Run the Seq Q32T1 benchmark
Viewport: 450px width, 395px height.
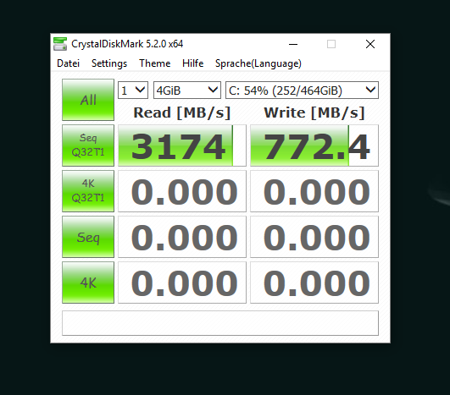click(88, 145)
